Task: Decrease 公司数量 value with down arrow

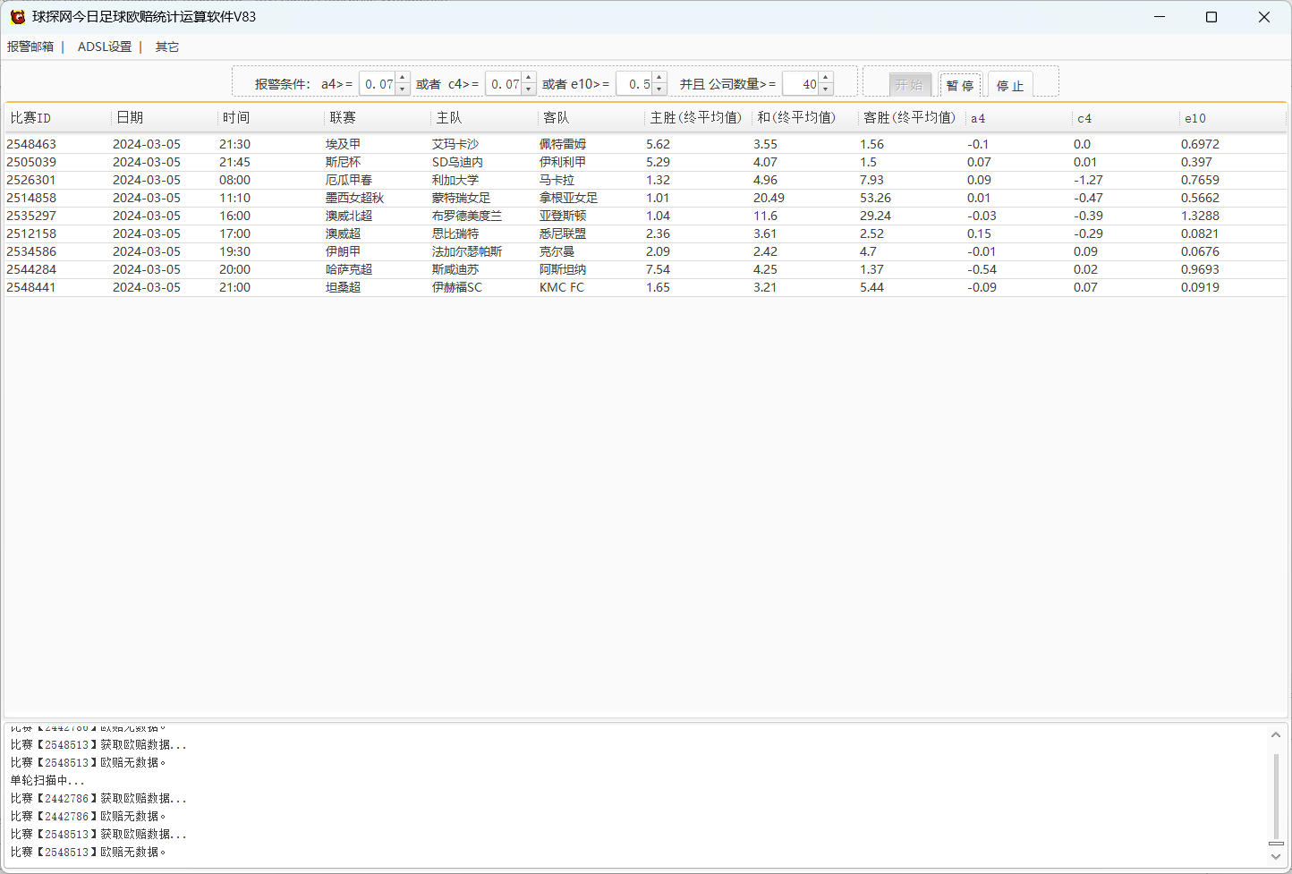Action: [x=826, y=89]
